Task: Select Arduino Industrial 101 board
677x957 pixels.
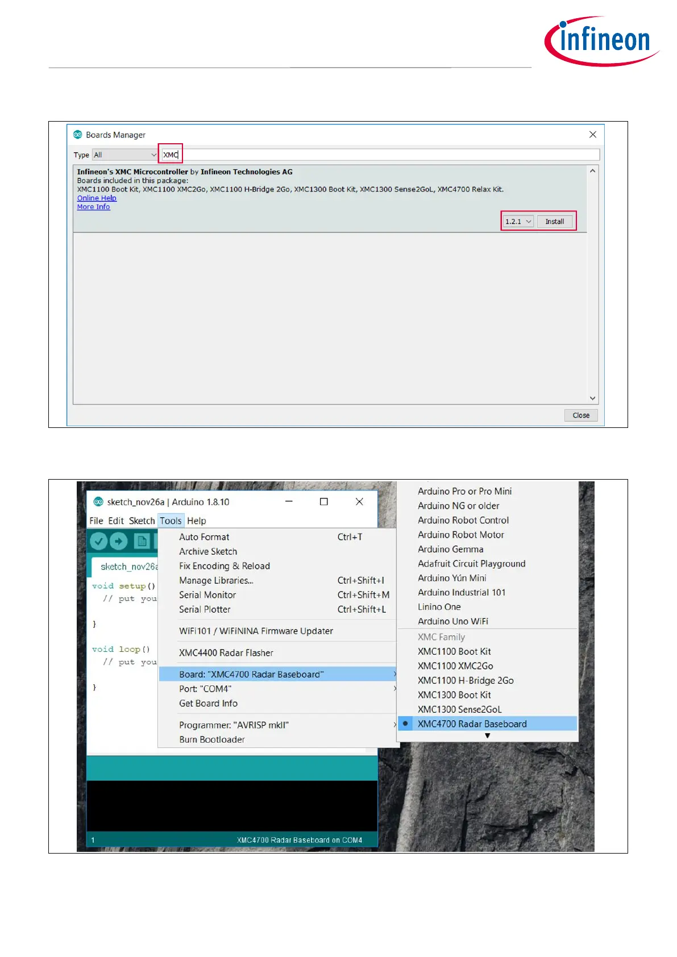Action: (488, 593)
